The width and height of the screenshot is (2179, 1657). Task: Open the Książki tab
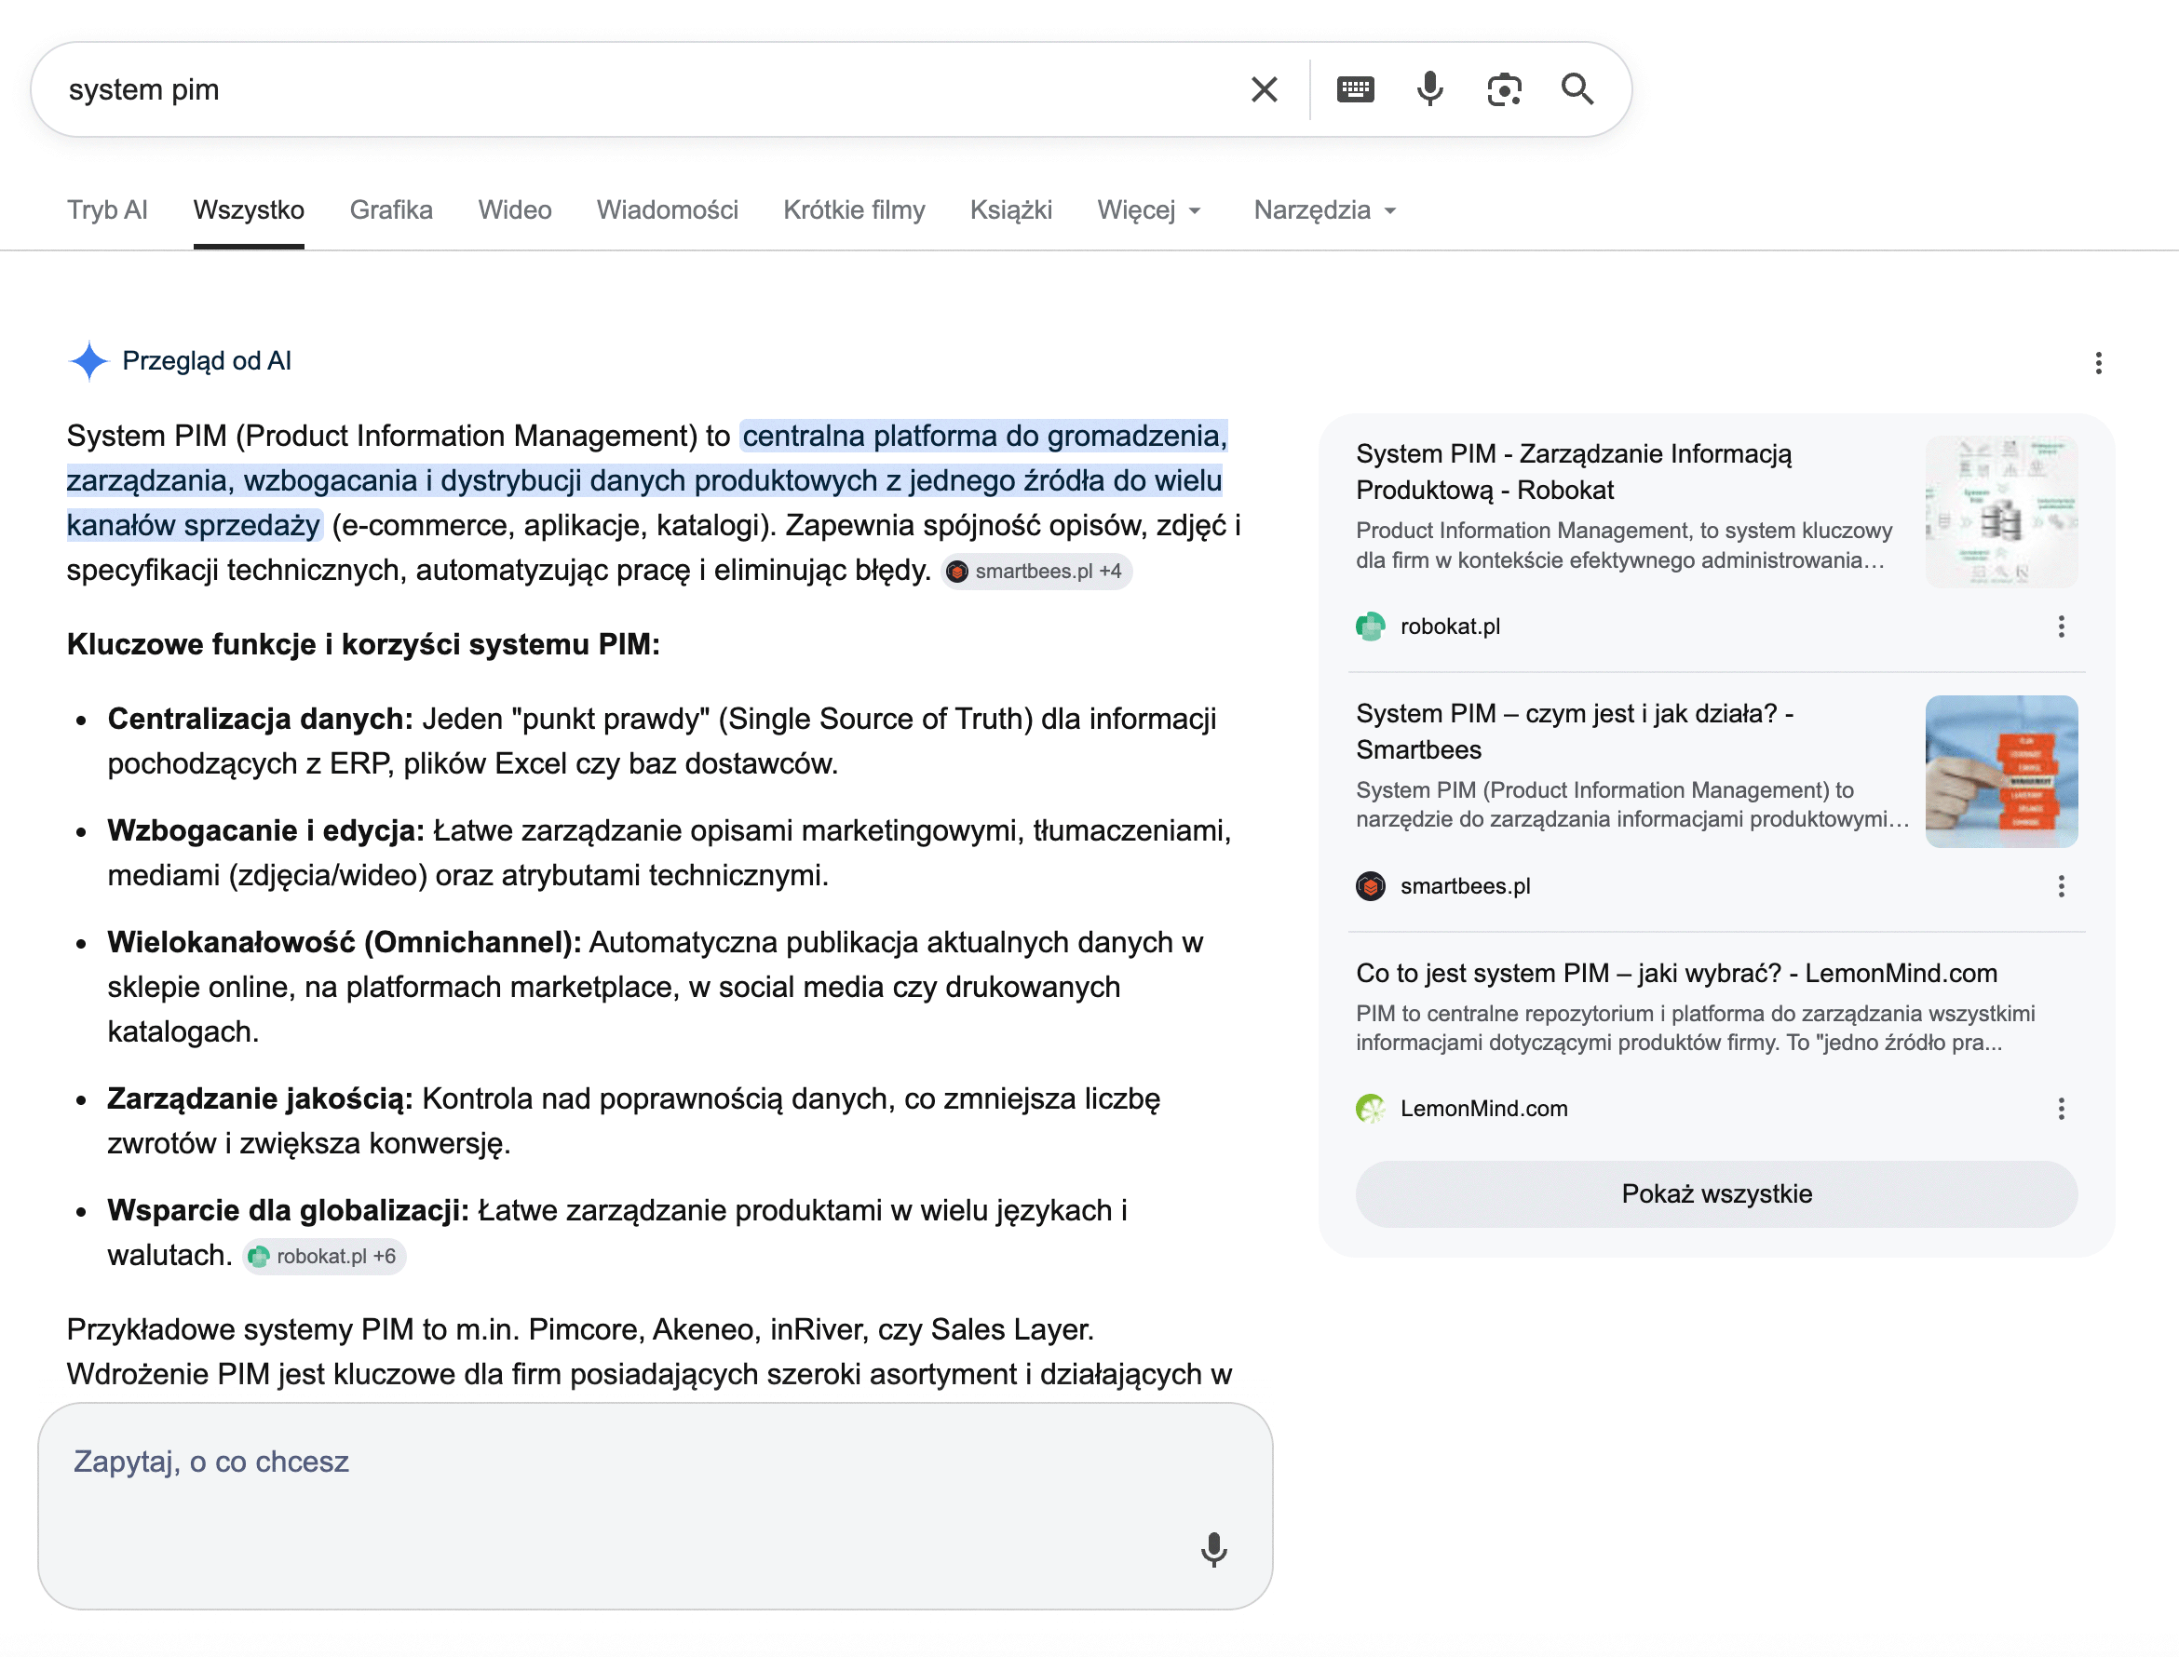point(1011,210)
